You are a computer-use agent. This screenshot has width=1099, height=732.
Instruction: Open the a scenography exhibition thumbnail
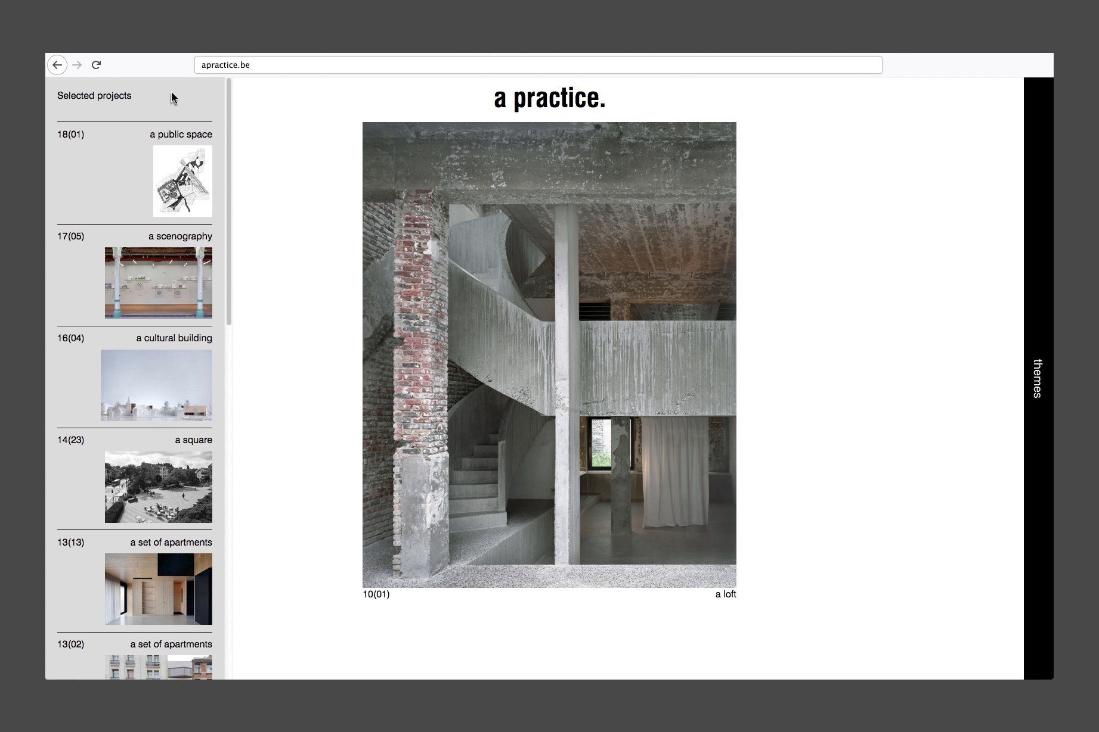tap(158, 283)
